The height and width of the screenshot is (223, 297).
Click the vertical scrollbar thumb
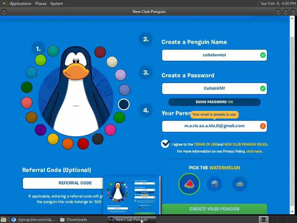pyautogui.click(x=292, y=121)
